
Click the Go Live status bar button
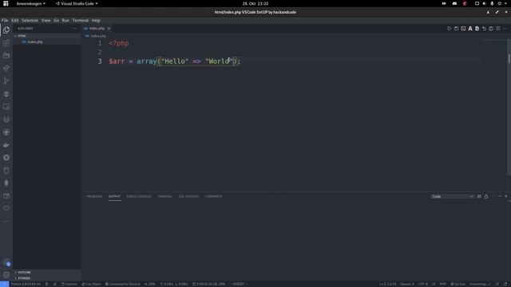(458, 284)
